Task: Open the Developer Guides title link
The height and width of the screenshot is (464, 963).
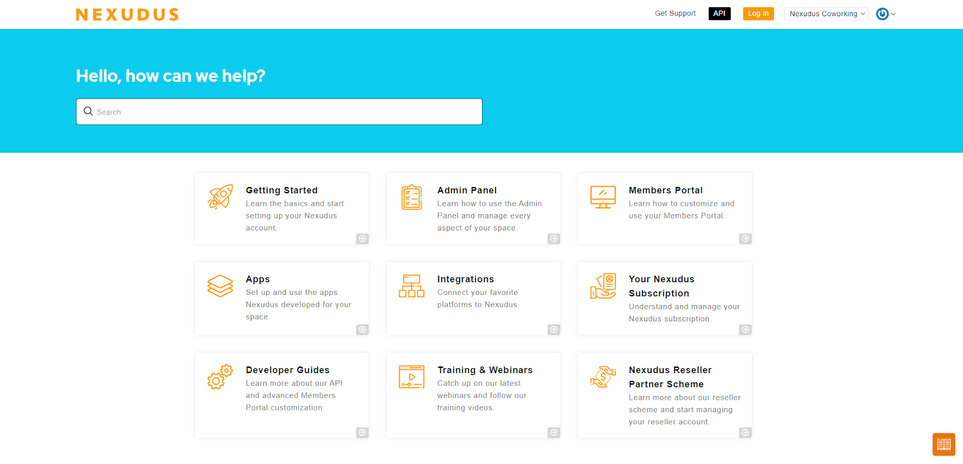Action: click(x=288, y=370)
